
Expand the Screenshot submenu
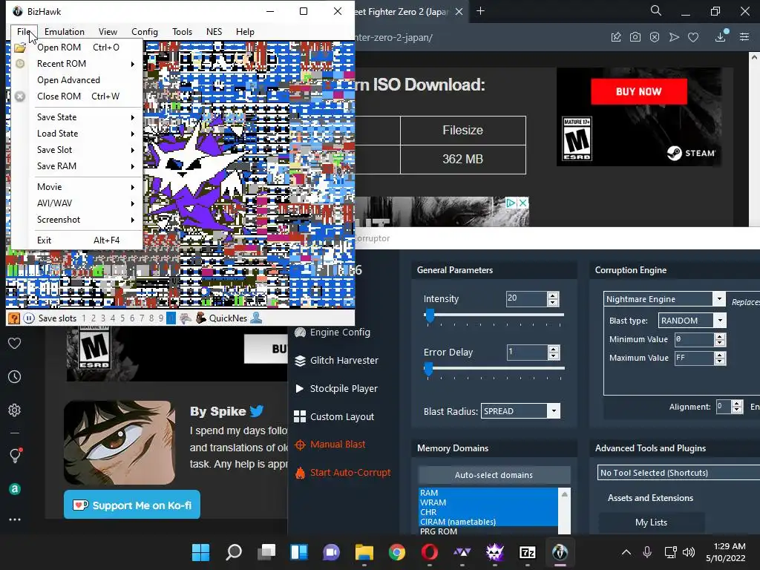(77, 220)
